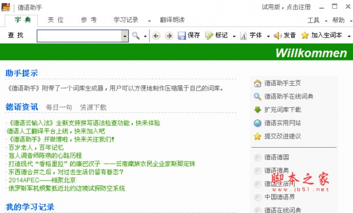This screenshot has width=353, height=213.
Task: Expand the 工具 menu arrow
Action: click(x=326, y=21)
